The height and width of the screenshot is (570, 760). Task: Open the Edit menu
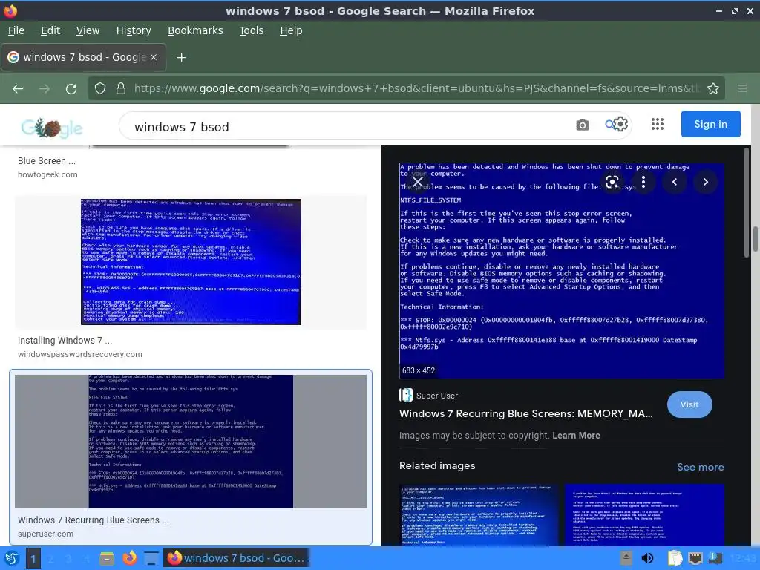tap(50, 30)
